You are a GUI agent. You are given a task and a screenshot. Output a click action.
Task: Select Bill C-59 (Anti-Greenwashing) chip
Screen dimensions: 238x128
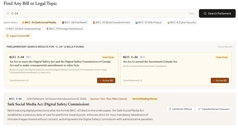pyautogui.click(x=23, y=29)
